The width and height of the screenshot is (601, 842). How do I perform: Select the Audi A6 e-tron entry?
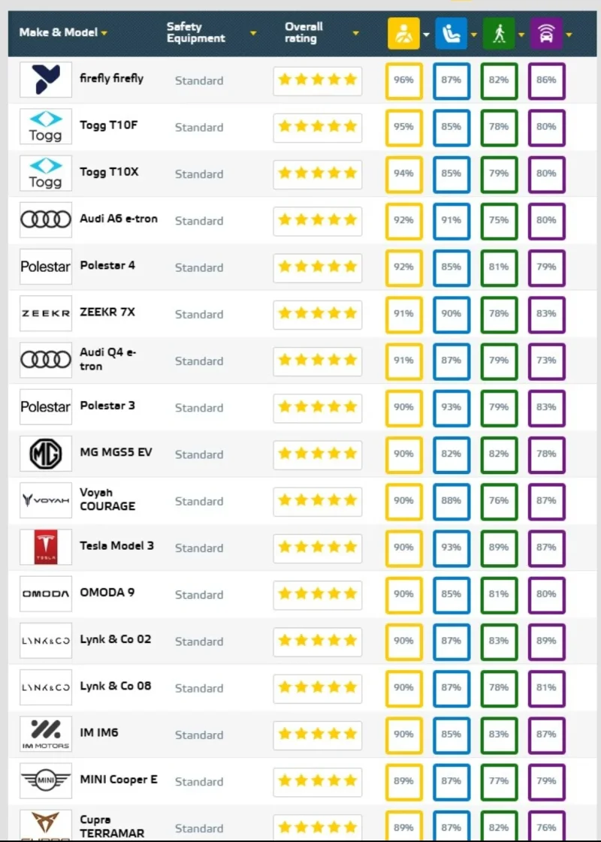119,219
